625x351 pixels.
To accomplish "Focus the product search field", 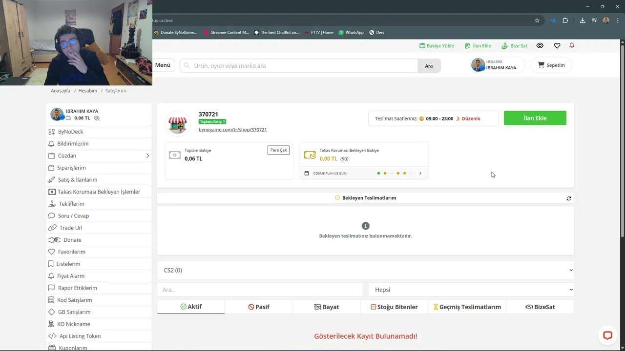I will coord(299,66).
